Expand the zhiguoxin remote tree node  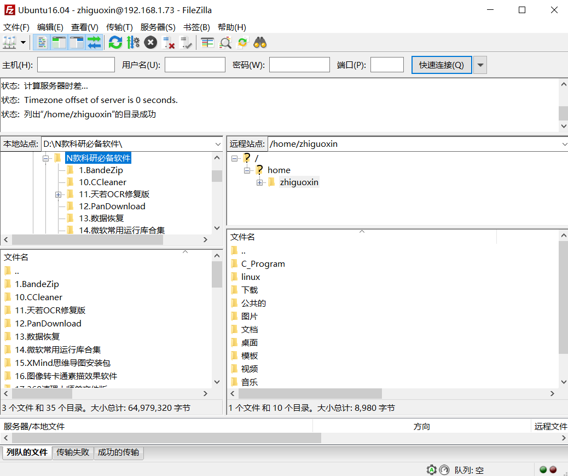[x=259, y=182]
